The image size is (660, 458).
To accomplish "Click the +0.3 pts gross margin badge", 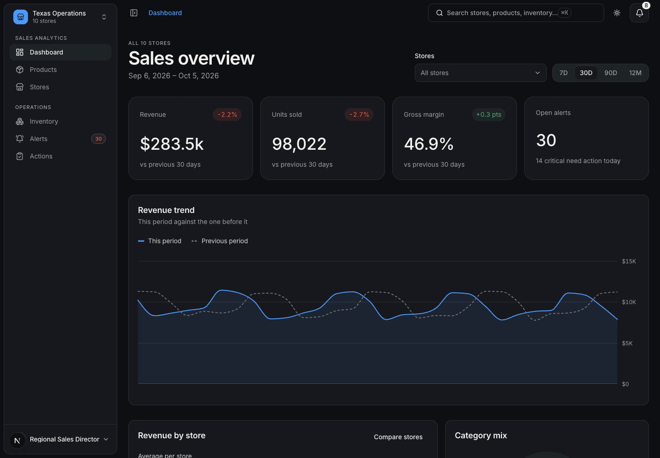I will 489,114.
